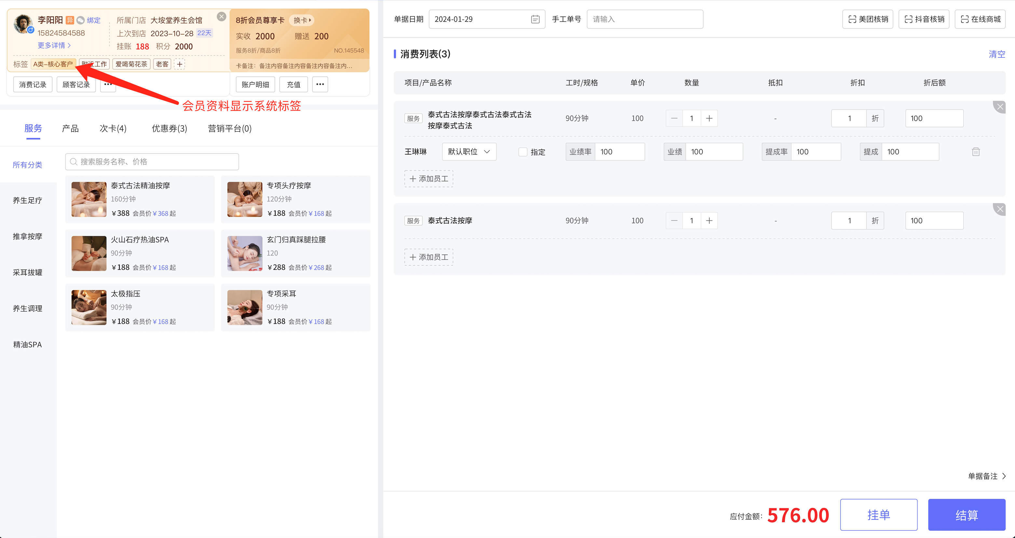The width and height of the screenshot is (1015, 538).
Task: Switch to the 次卡(4) tab
Action: click(113, 128)
